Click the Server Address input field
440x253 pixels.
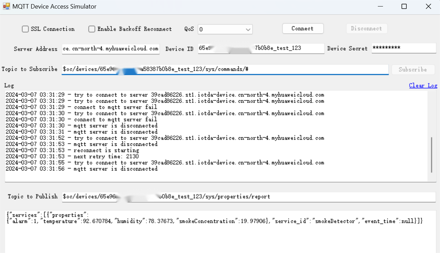111,49
